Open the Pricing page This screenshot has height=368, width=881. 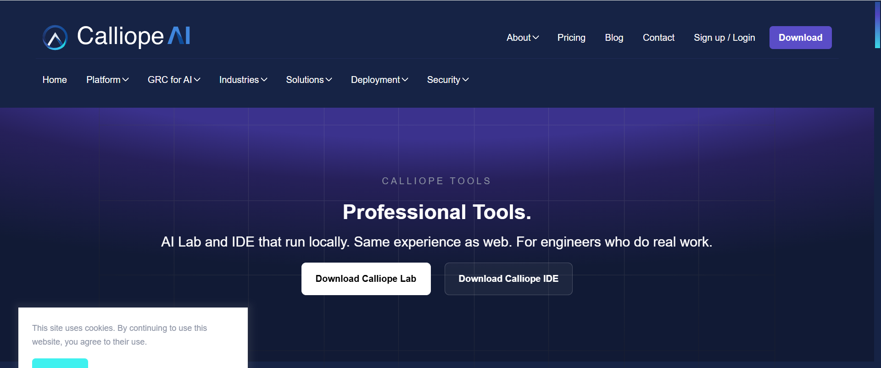[x=571, y=38]
